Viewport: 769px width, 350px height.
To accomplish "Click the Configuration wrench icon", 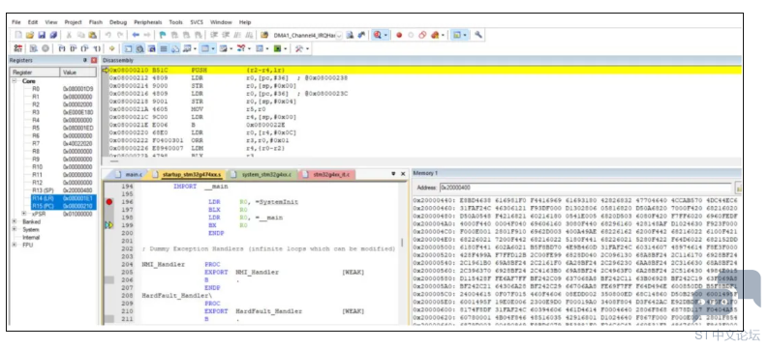I will 478,35.
